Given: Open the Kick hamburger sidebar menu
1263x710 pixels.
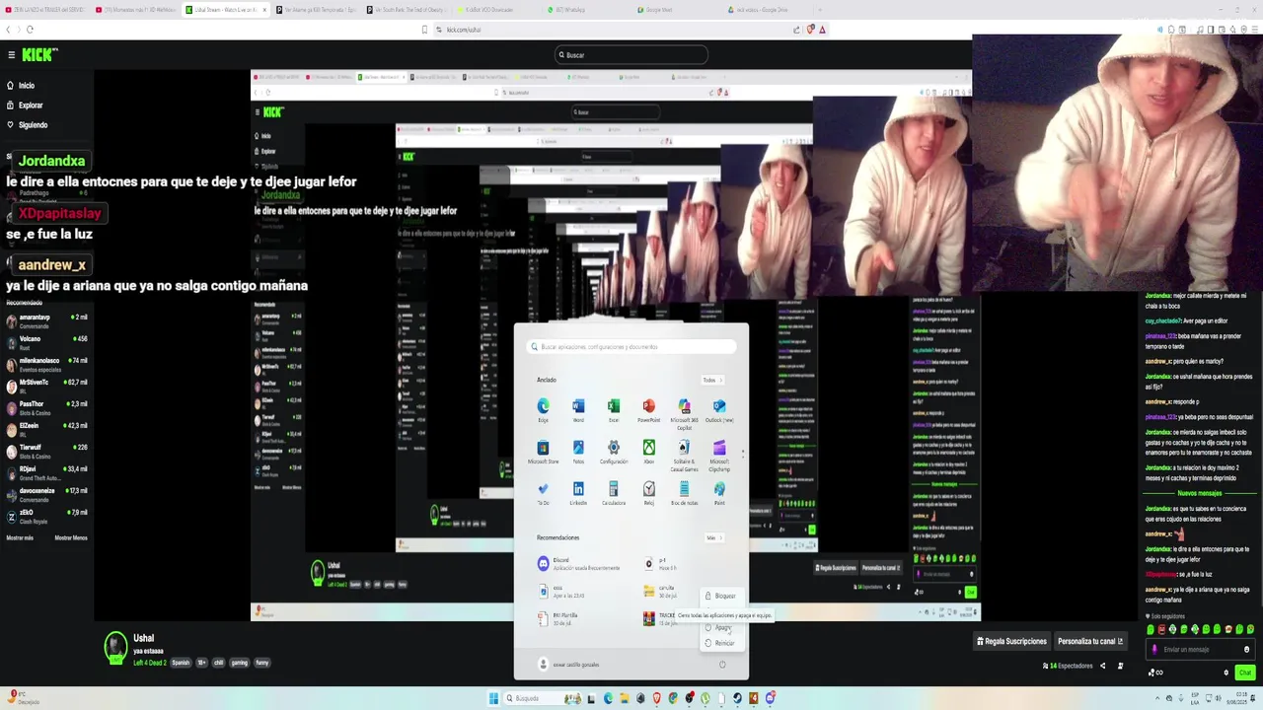Looking at the screenshot, I should (11, 55).
